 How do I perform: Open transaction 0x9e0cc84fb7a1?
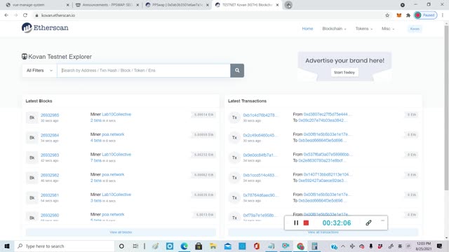click(260, 155)
